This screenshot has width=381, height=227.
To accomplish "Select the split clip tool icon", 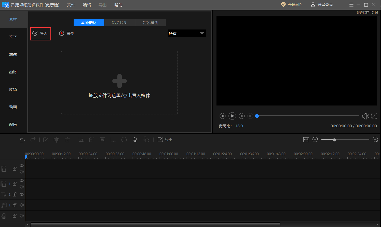I will coord(57,140).
